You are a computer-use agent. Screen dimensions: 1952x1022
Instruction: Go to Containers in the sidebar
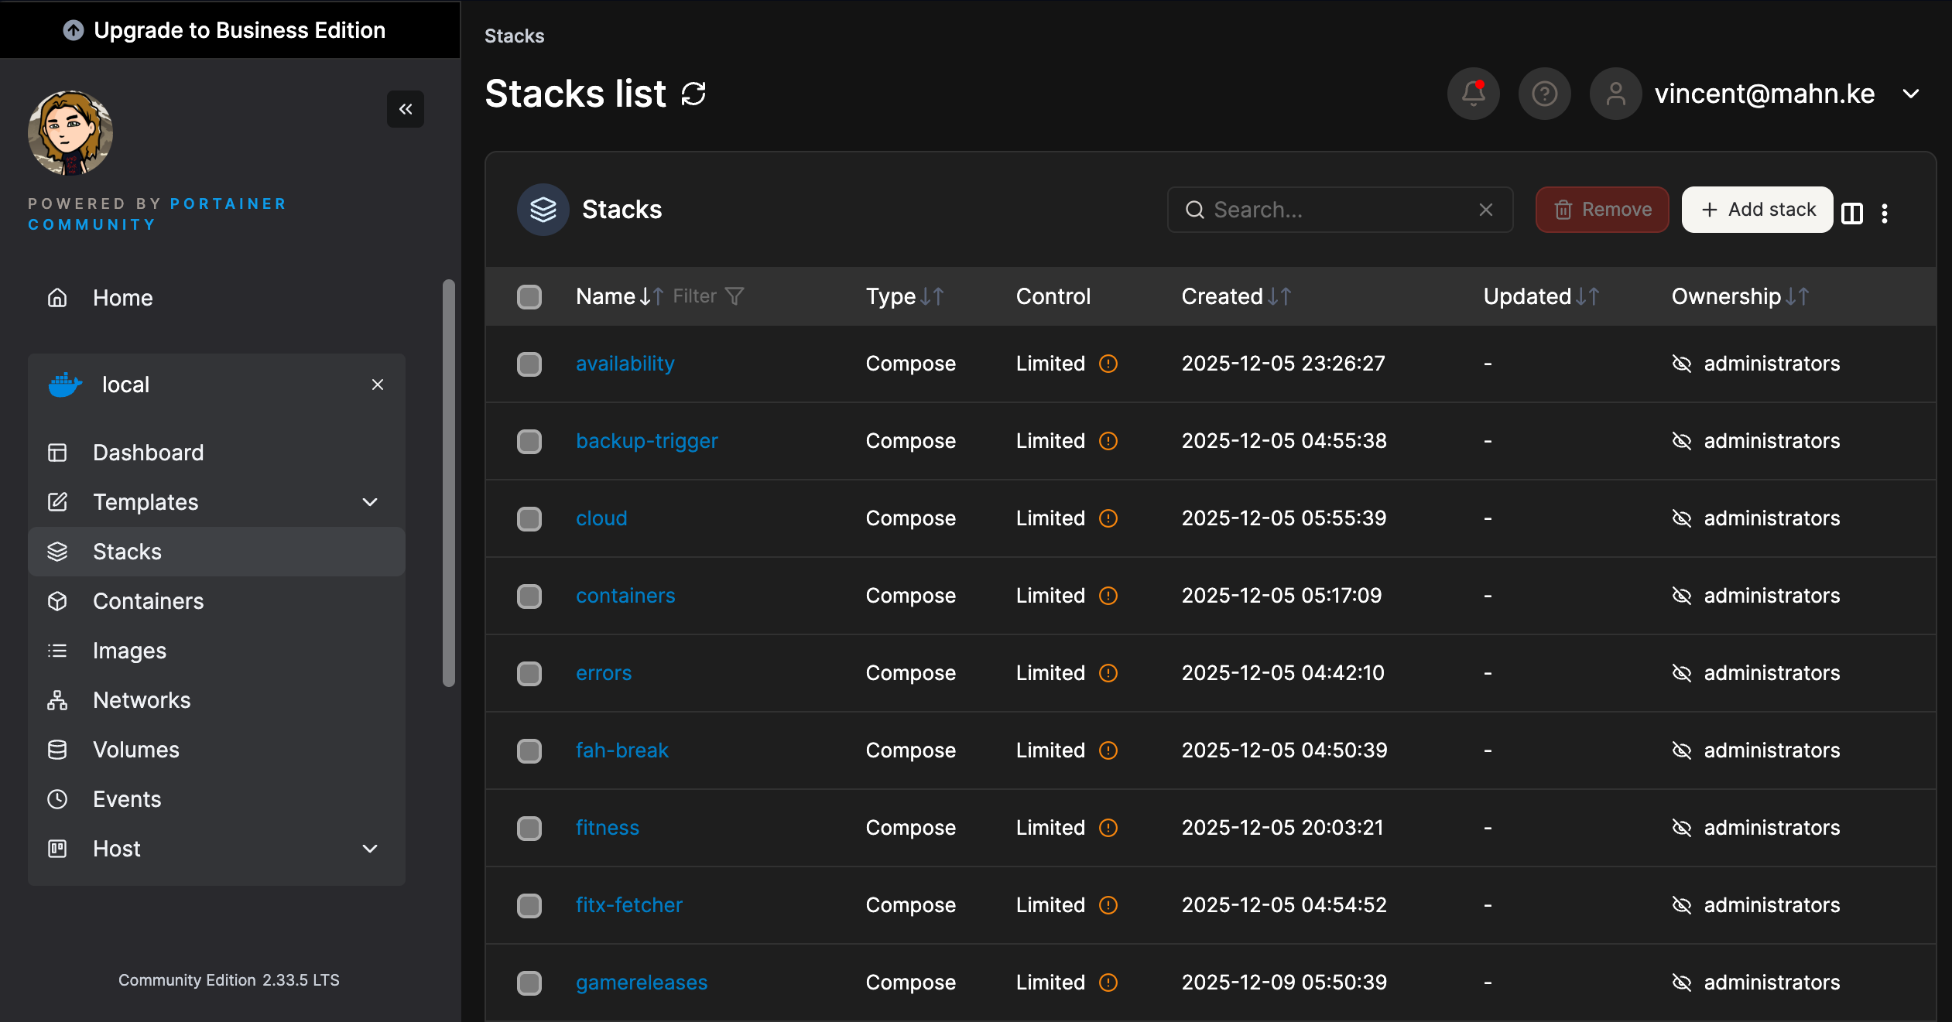pos(148,601)
